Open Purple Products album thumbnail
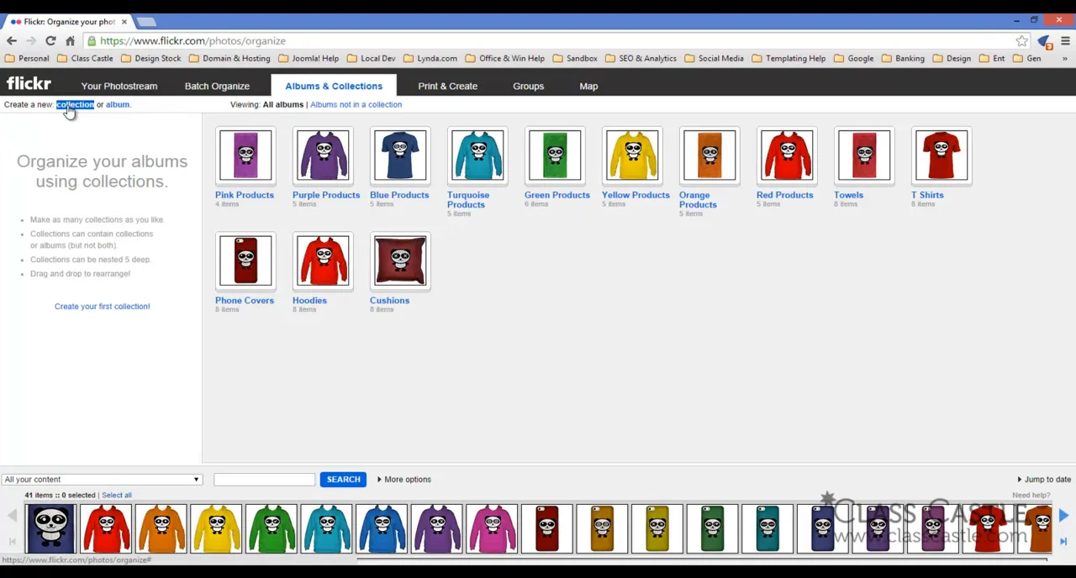 click(323, 155)
